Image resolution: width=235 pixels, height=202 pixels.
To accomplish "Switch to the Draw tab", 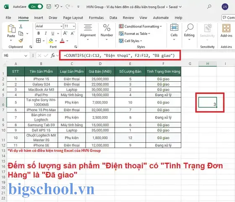I will (53, 18).
